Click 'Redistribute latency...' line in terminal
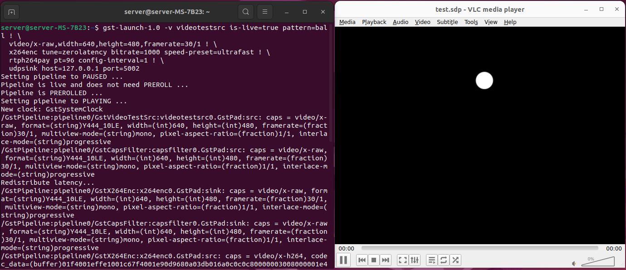The width and height of the screenshot is (626, 270). pos(48,183)
